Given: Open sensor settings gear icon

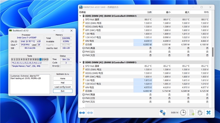Looking at the screenshot, I should (x=200, y=112).
